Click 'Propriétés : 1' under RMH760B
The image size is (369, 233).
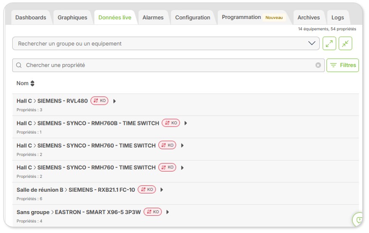point(29,132)
